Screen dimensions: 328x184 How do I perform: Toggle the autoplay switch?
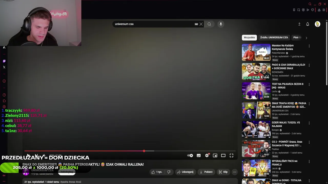[x=190, y=156]
